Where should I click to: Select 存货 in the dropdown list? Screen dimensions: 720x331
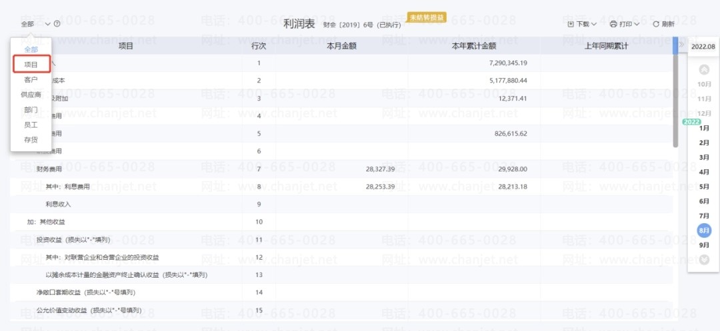tap(31, 140)
